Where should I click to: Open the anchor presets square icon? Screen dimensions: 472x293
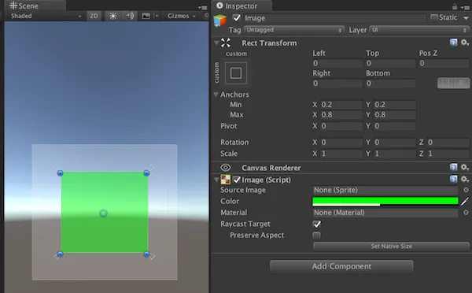[x=236, y=73]
